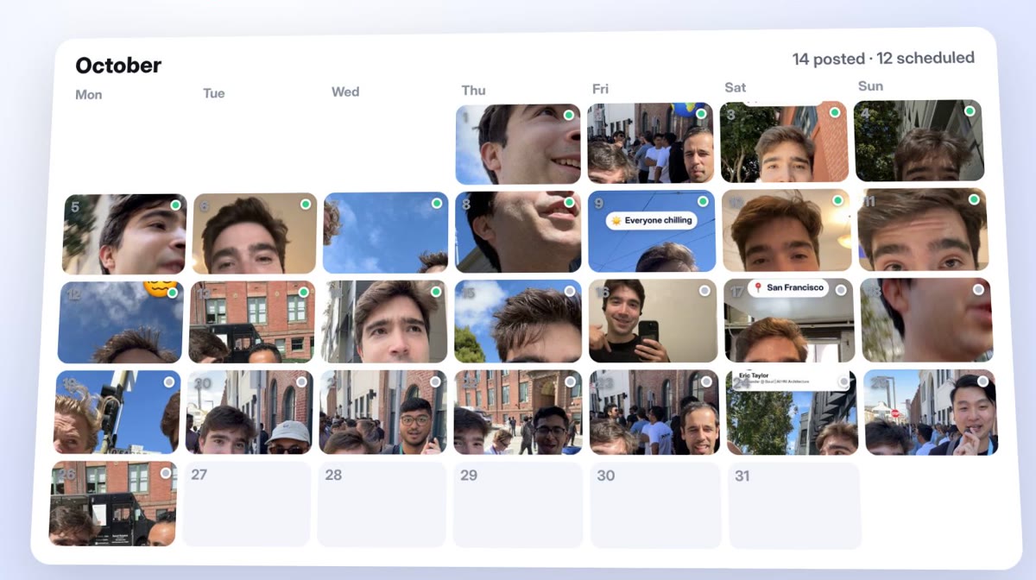The image size is (1036, 580).
Task: Click the Sat weekday header
Action: (736, 87)
